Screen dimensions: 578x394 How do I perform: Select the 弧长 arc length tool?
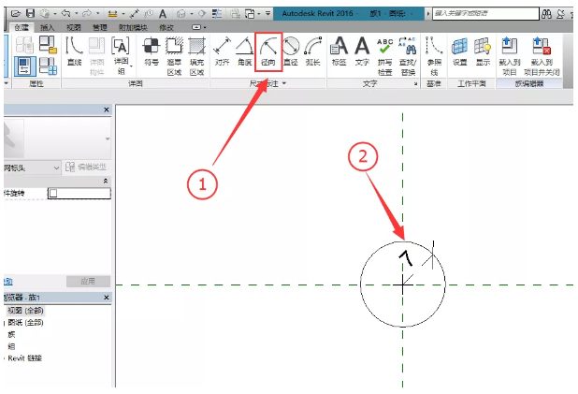point(313,51)
